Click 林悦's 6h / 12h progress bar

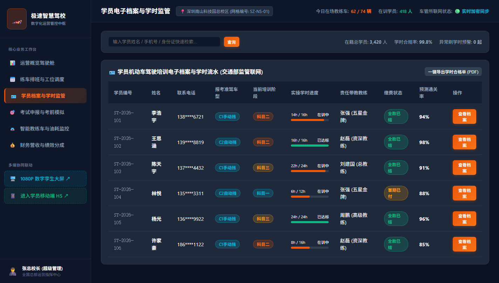tap(310, 197)
